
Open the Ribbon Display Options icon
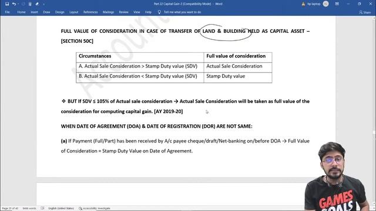(337, 4)
